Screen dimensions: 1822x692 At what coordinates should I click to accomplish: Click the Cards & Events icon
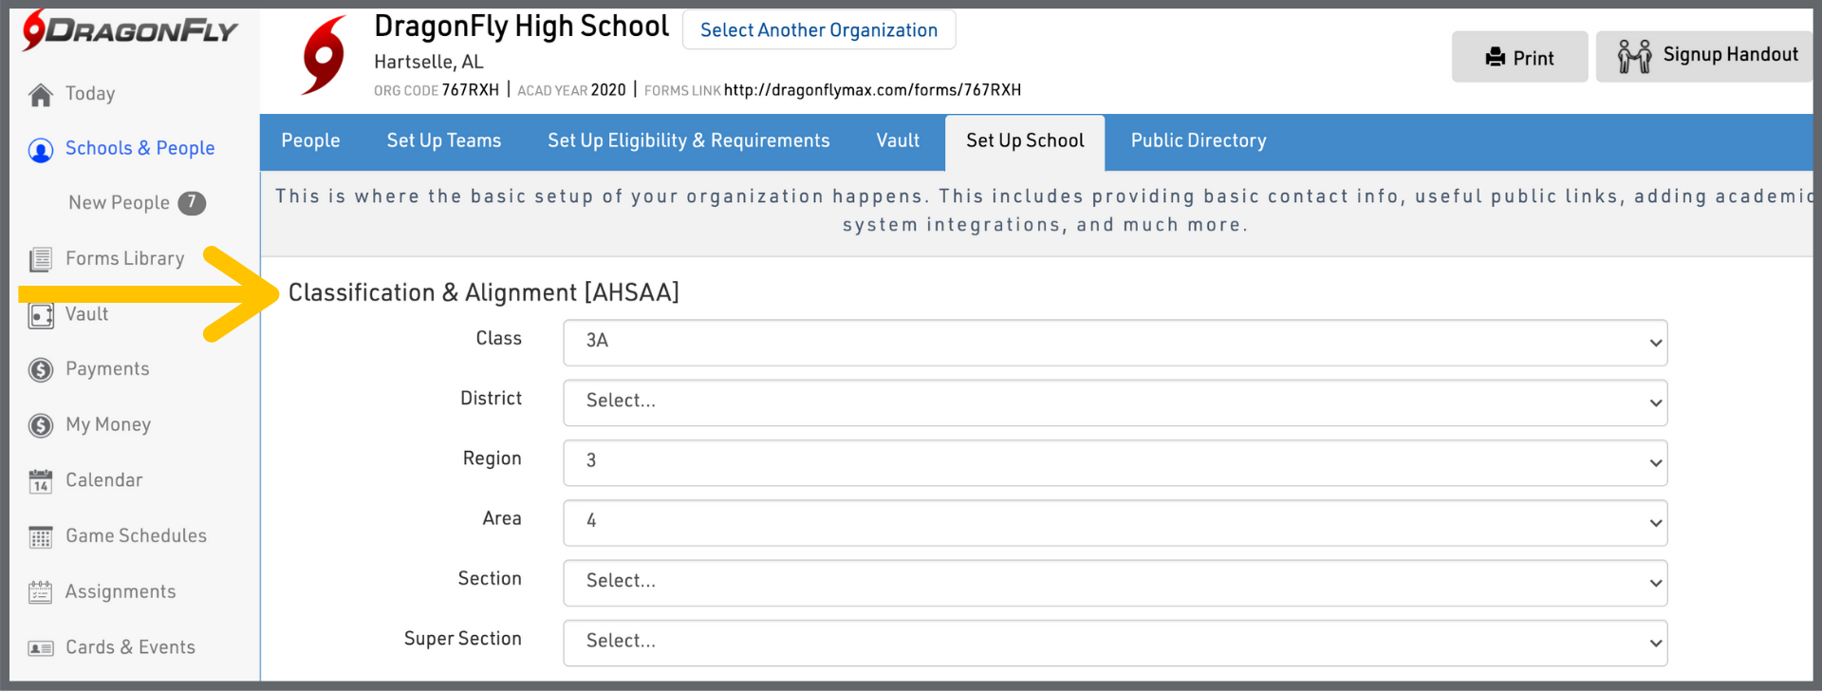(x=41, y=648)
